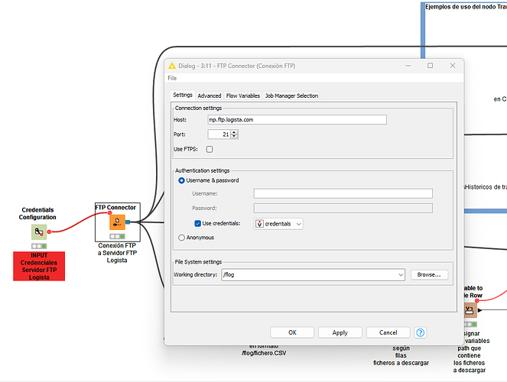The image size is (507, 382).
Task: Enable the Use FTPS checkbox
Action: point(210,149)
